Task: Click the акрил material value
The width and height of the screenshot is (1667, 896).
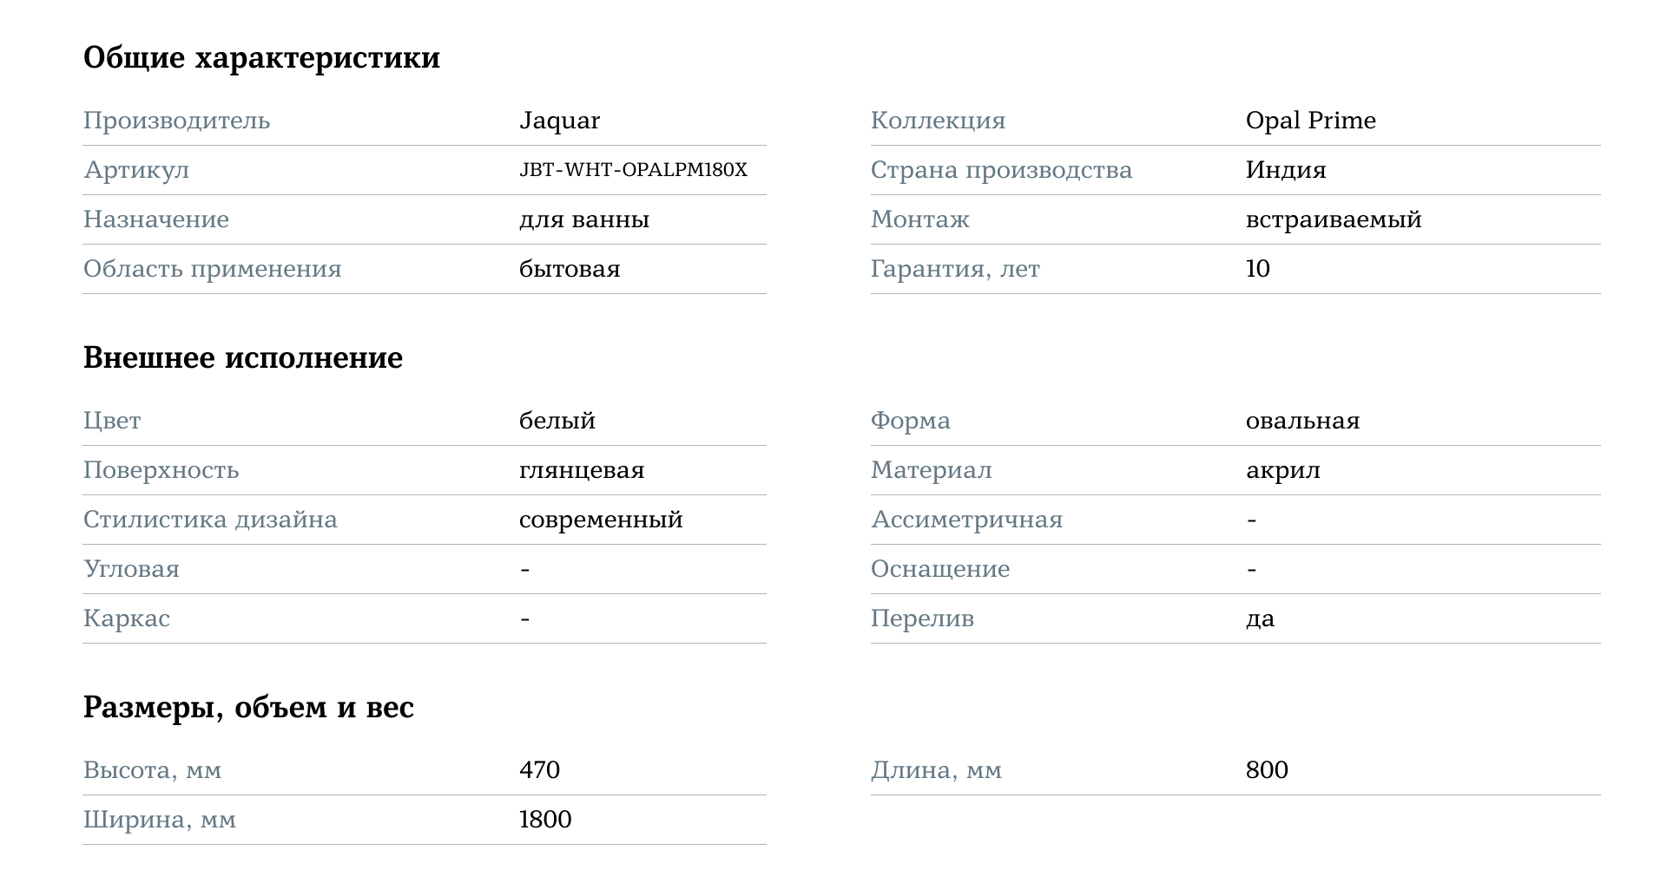Action: pos(1282,470)
